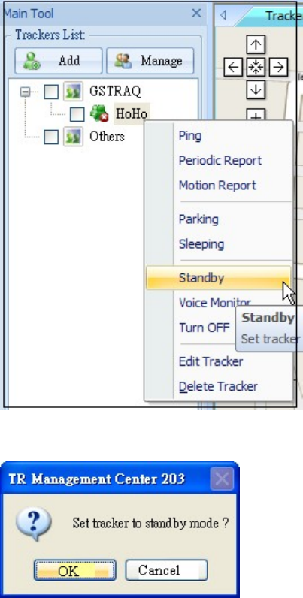Choose Delete Tracker from the menu
303x598 pixels.
[219, 386]
